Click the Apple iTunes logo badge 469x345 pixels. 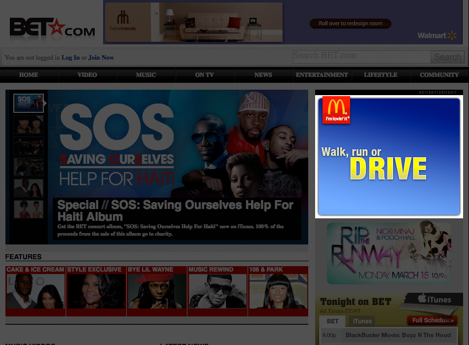point(434,300)
